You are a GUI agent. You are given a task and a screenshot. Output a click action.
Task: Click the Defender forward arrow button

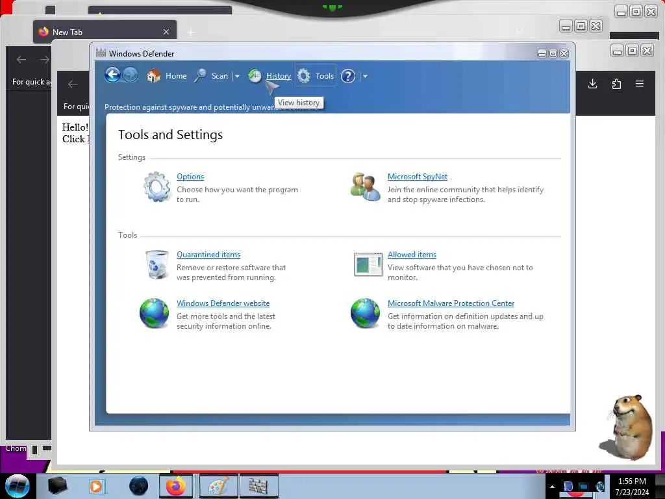pyautogui.click(x=130, y=75)
